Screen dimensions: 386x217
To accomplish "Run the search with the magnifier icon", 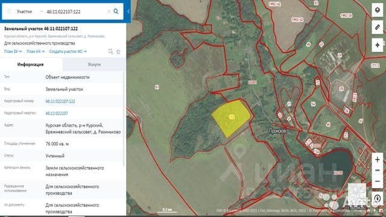I will pyautogui.click(x=116, y=11).
